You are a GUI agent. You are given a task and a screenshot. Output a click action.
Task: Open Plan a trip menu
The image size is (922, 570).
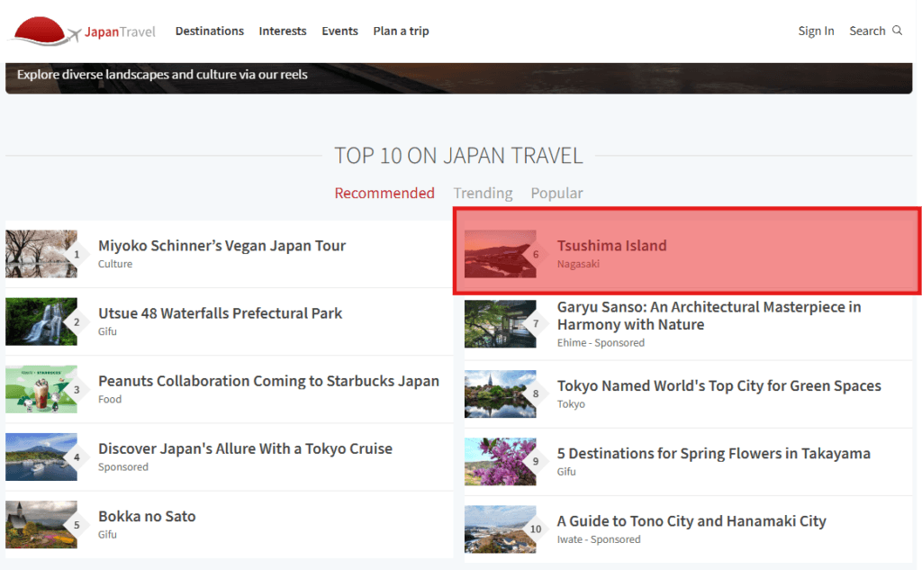[x=401, y=31]
